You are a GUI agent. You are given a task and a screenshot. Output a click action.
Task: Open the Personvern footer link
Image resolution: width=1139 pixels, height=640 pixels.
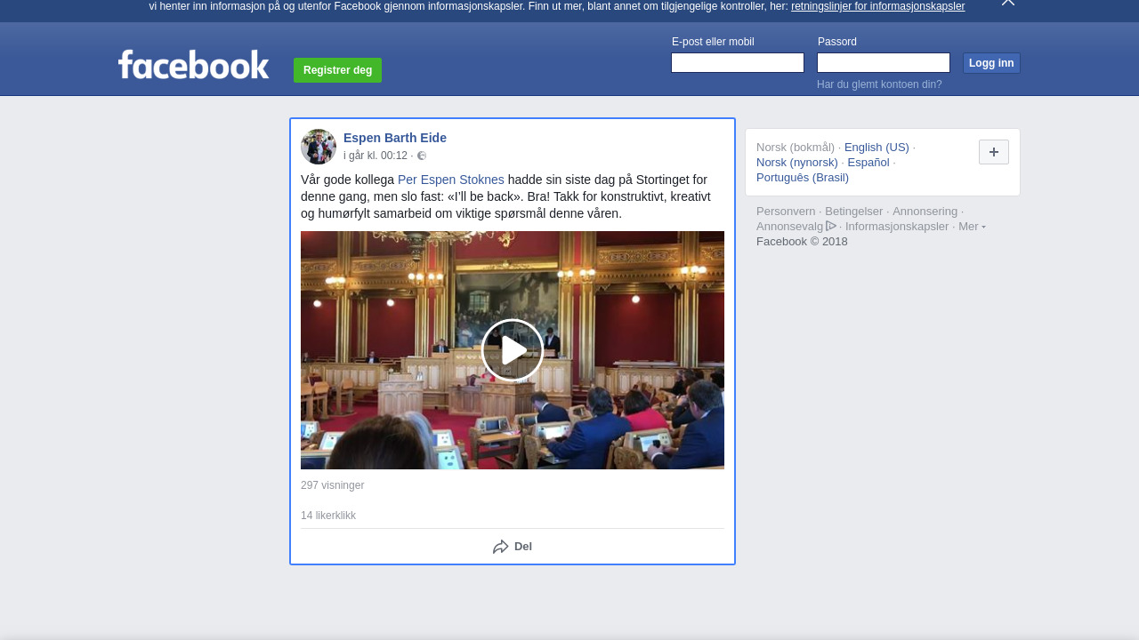(786, 212)
